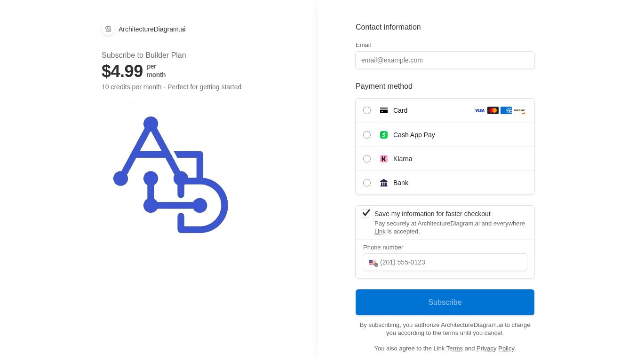This screenshot has width=636, height=357.
Task: Uncheck Save my information checkbox
Action: click(x=366, y=213)
